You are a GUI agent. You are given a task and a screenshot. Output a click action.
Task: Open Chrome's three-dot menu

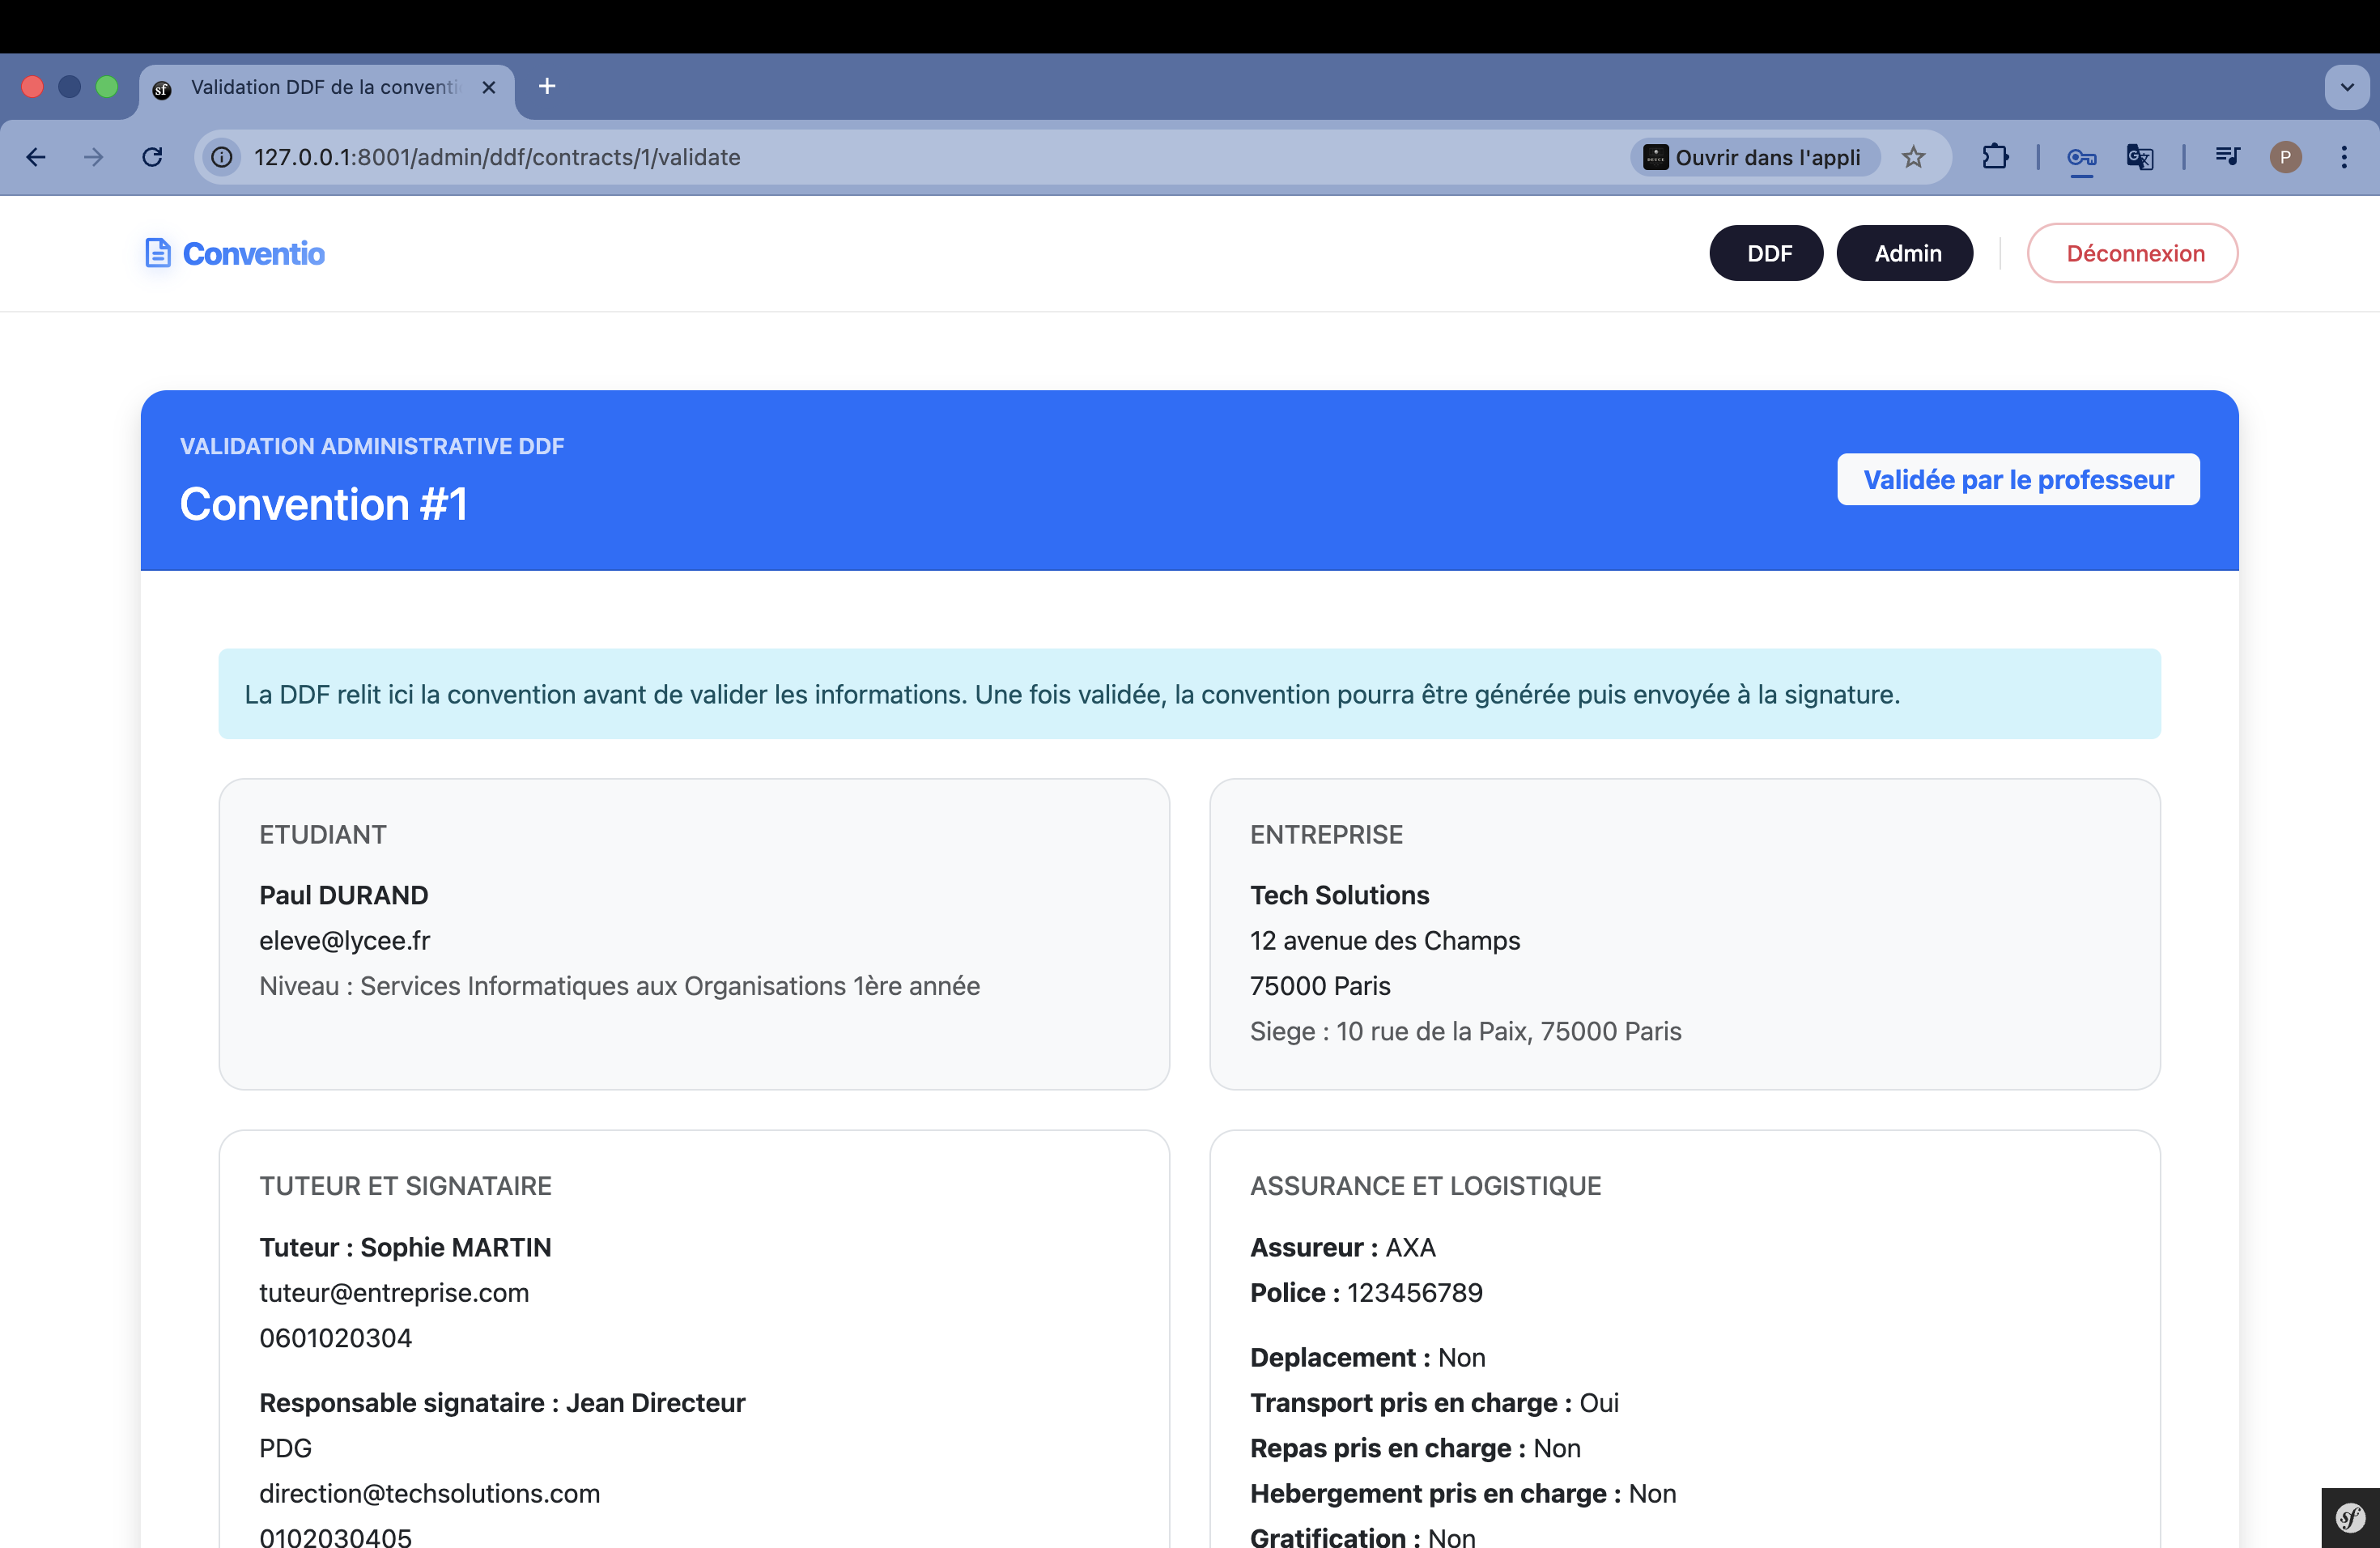pyautogui.click(x=2344, y=157)
